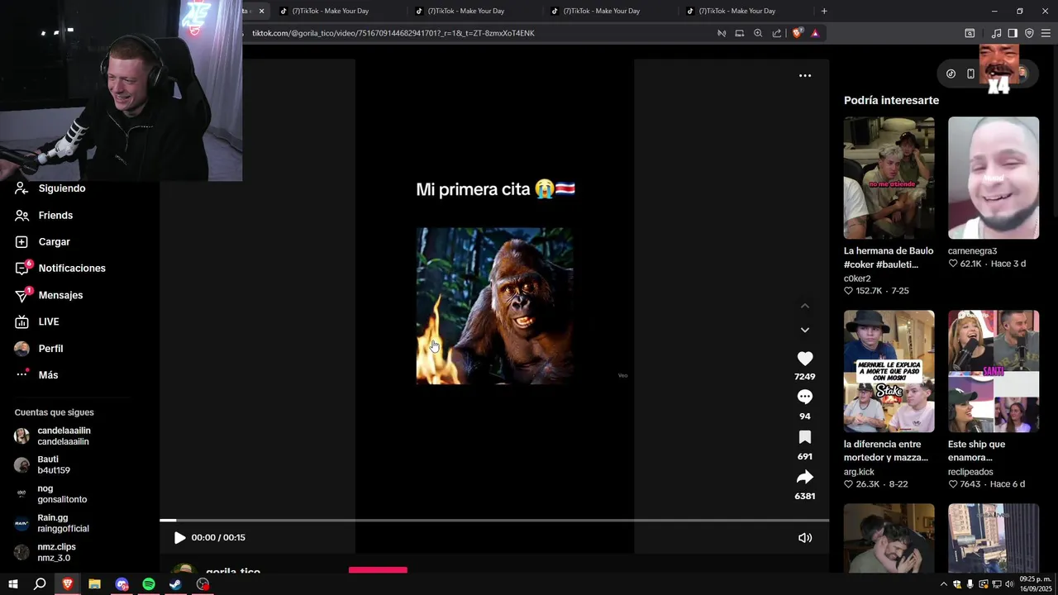
Task: Open the browser search tabs icon
Action: tap(970, 33)
